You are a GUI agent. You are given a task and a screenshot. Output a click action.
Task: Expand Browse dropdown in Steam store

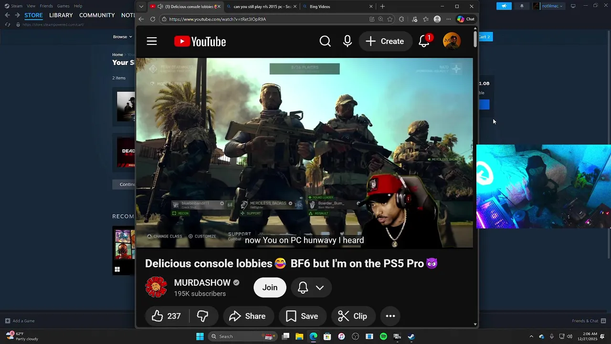(122, 37)
